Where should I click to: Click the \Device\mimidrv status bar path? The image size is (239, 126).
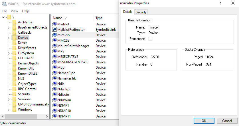13,123
